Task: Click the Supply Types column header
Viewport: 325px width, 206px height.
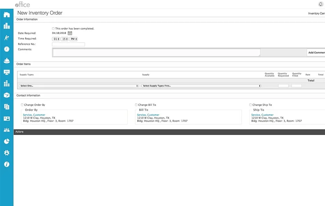Action: point(26,75)
